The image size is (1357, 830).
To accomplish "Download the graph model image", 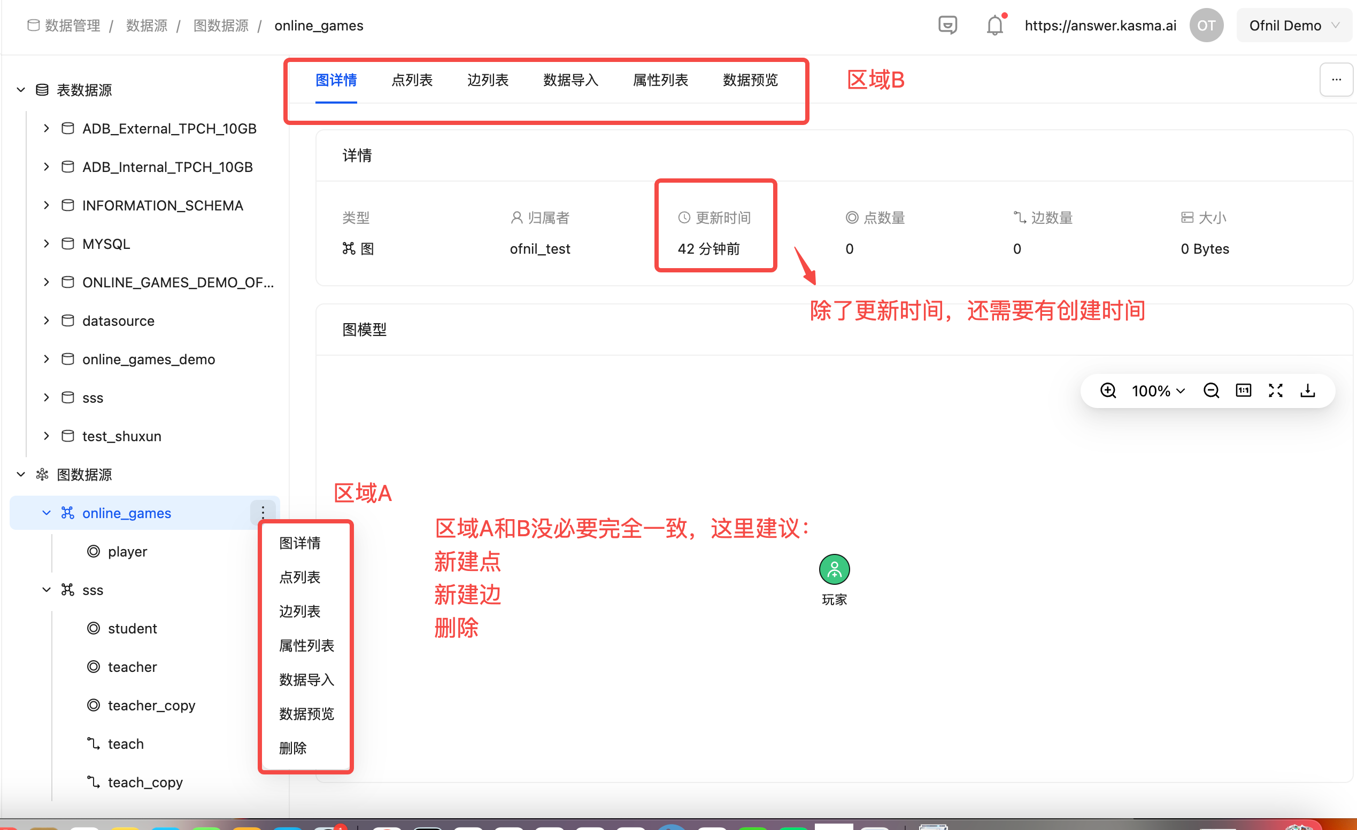I will coord(1307,390).
